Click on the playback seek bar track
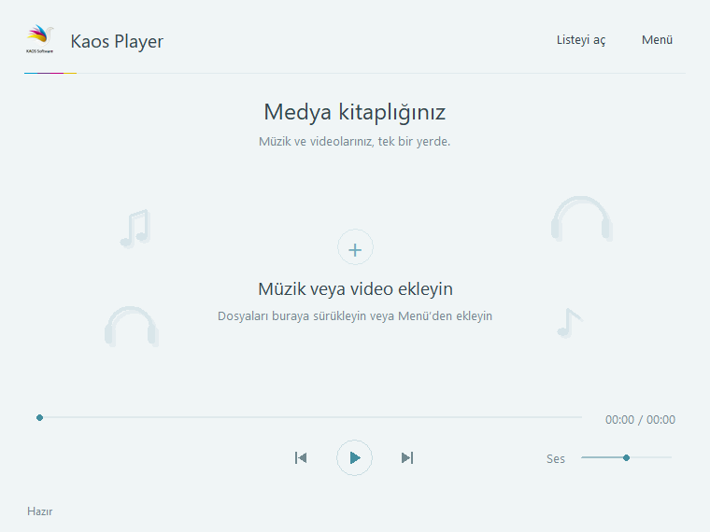This screenshot has width=710, height=532. (310, 417)
